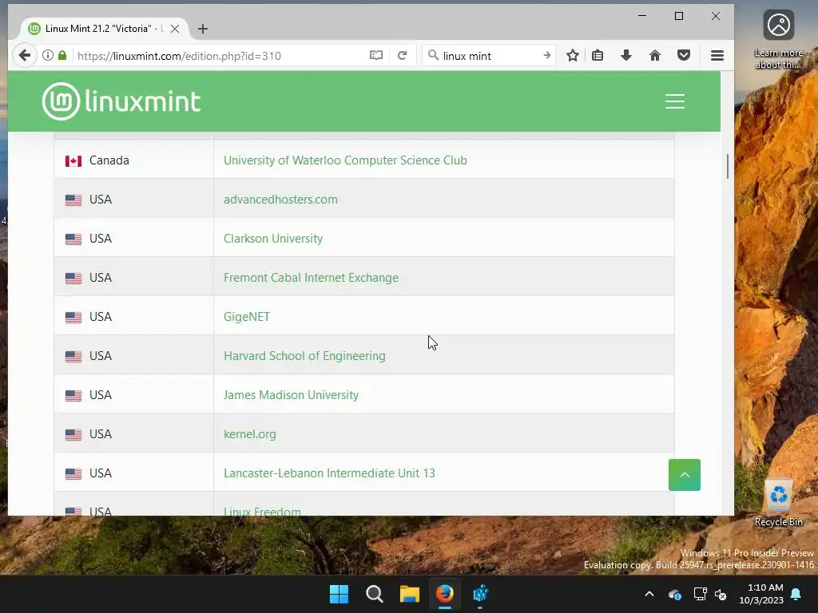Open File Explorer from taskbar

pyautogui.click(x=410, y=594)
